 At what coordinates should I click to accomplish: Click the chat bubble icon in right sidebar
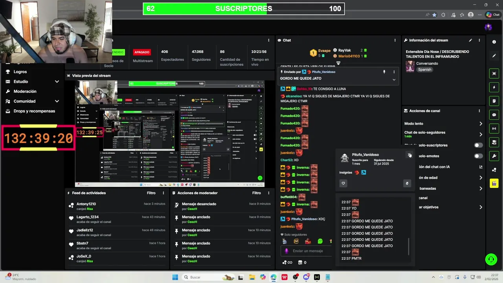pos(494,115)
